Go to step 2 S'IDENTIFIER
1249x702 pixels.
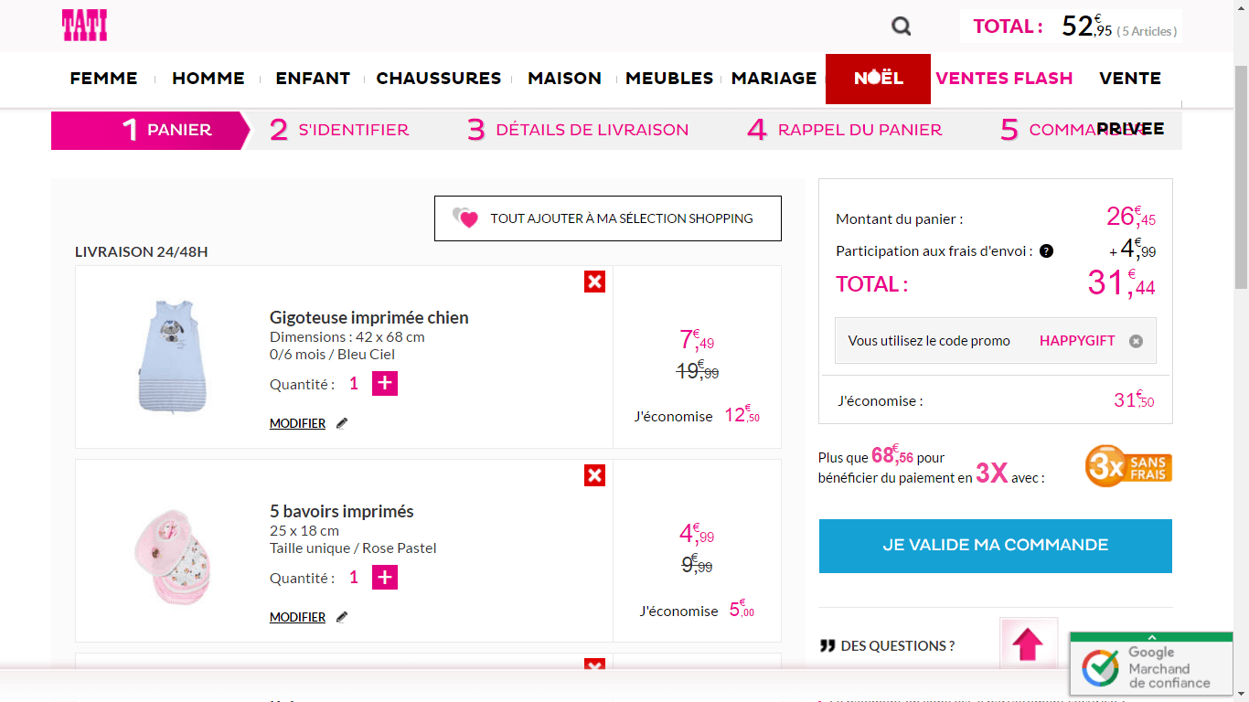[x=339, y=130]
